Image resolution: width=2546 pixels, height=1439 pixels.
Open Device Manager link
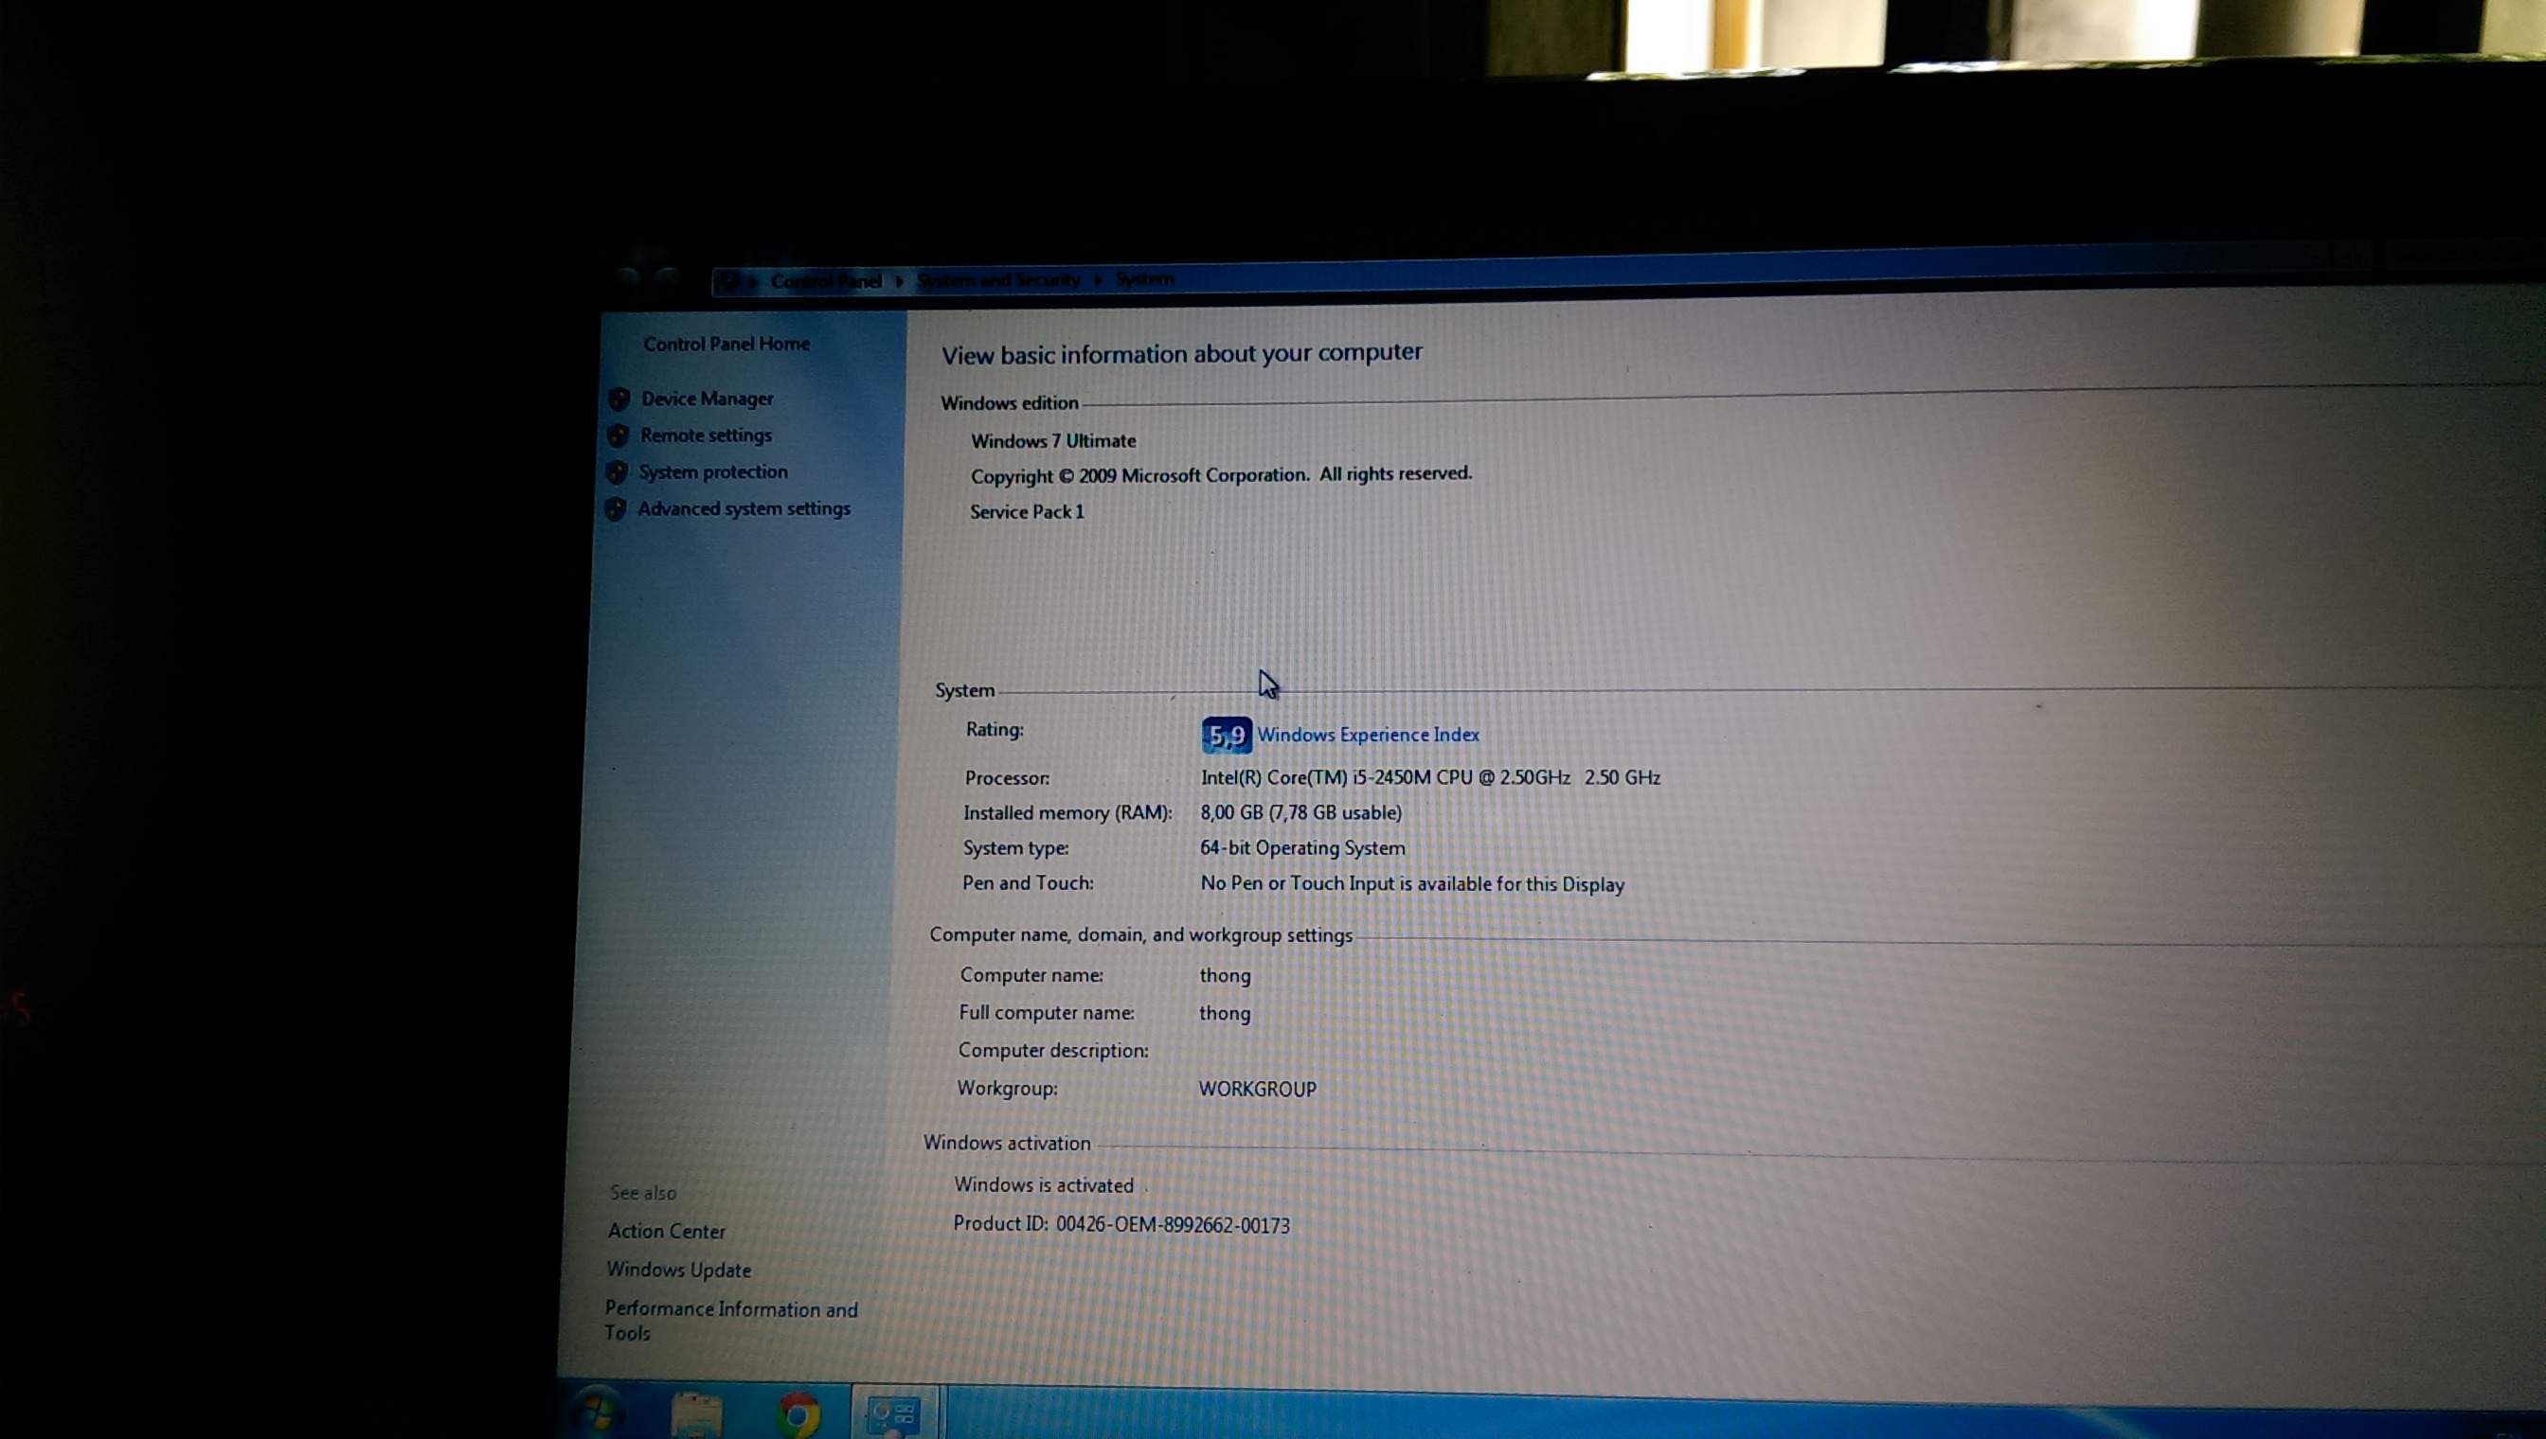(x=707, y=399)
